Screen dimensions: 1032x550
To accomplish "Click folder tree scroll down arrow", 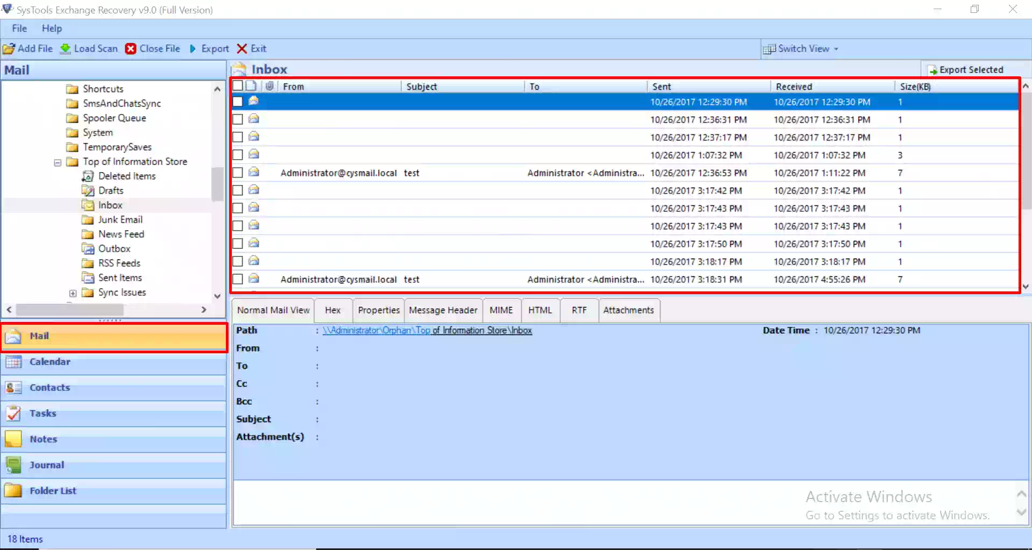I will [217, 296].
